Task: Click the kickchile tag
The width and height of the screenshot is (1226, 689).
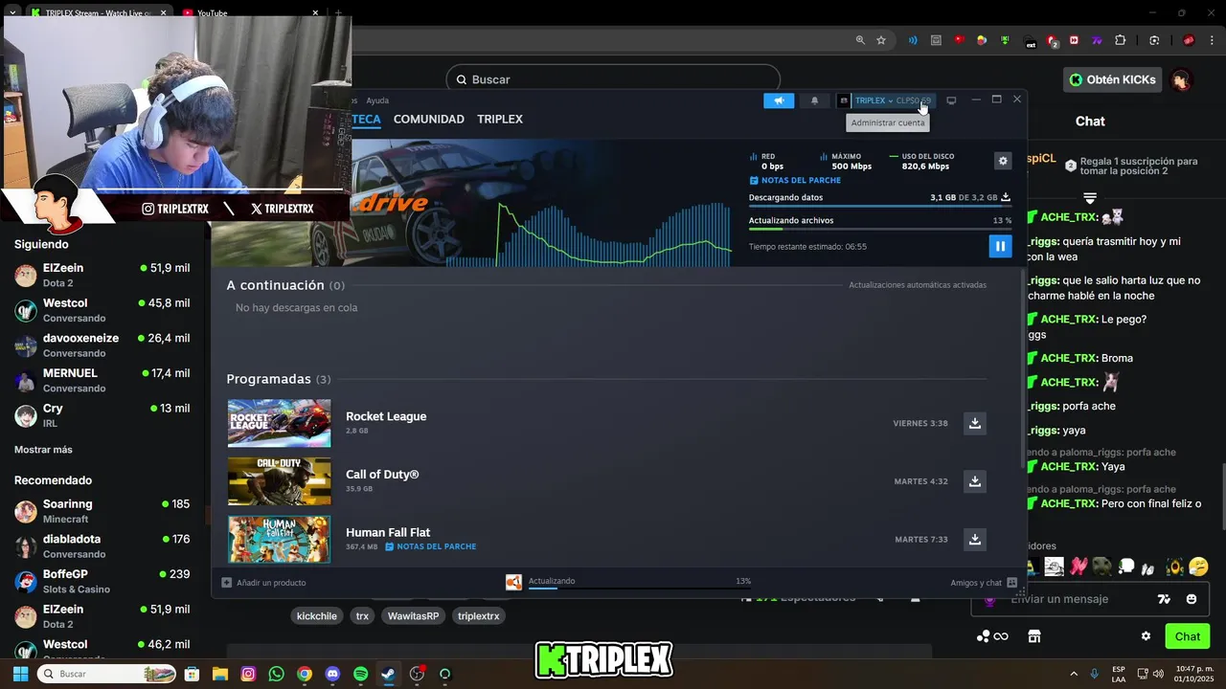Action: tap(317, 616)
